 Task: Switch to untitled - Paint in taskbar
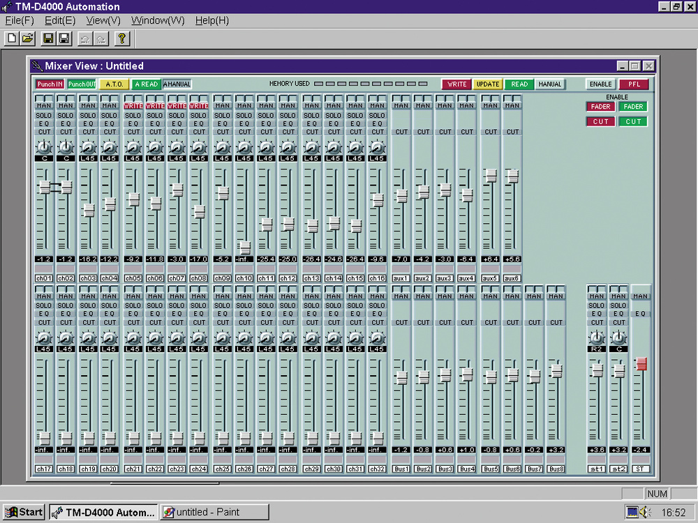tap(214, 512)
